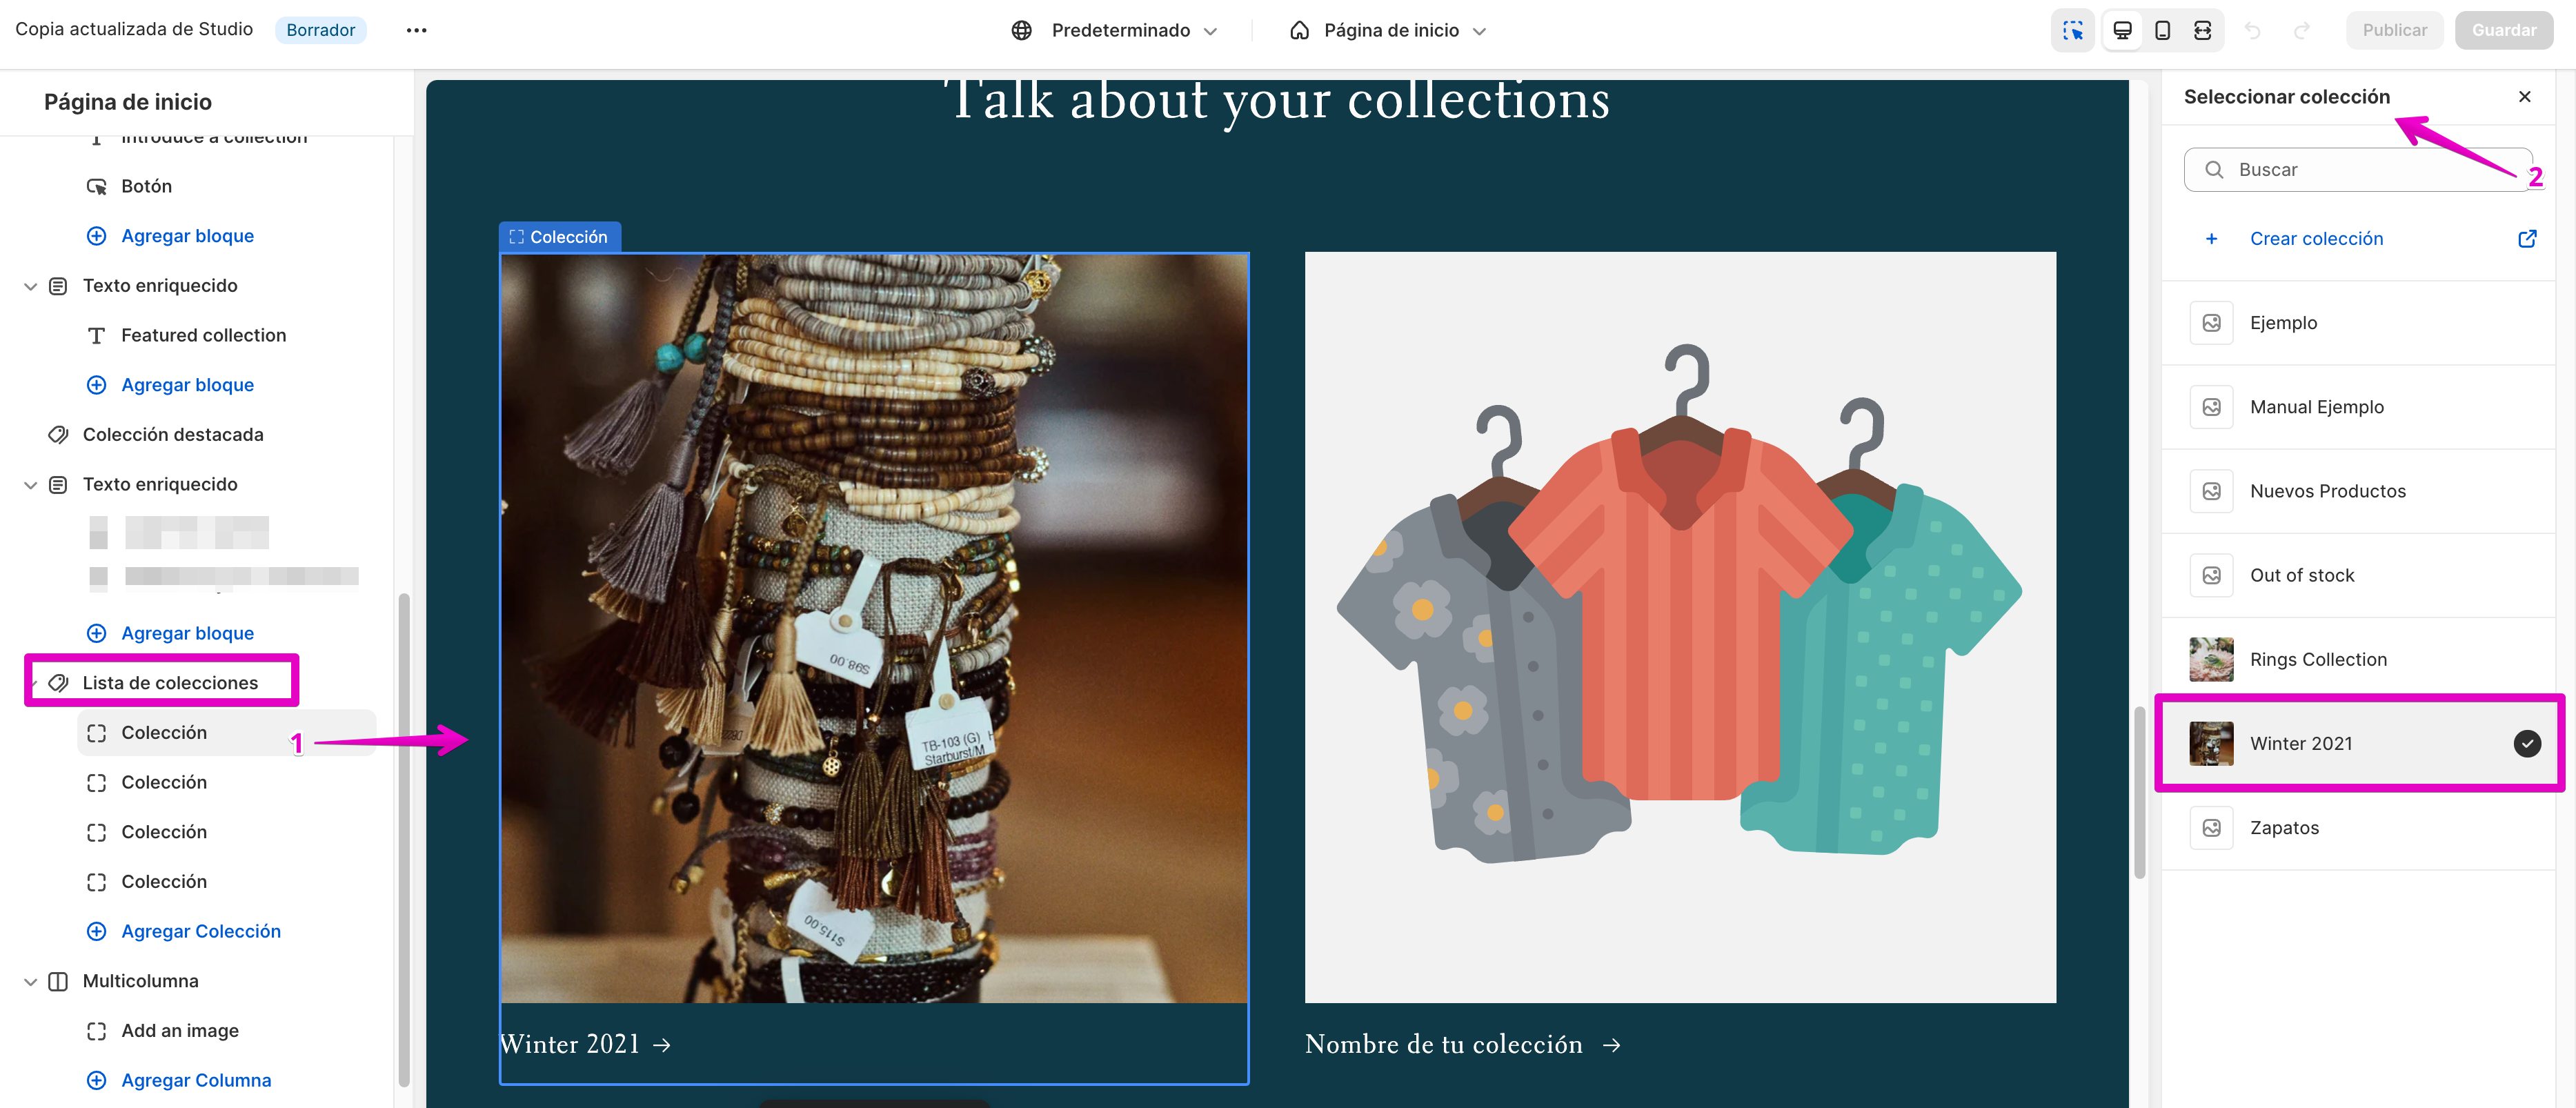This screenshot has height=1108, width=2576.
Task: Click the Crear colección link
Action: [x=2316, y=238]
